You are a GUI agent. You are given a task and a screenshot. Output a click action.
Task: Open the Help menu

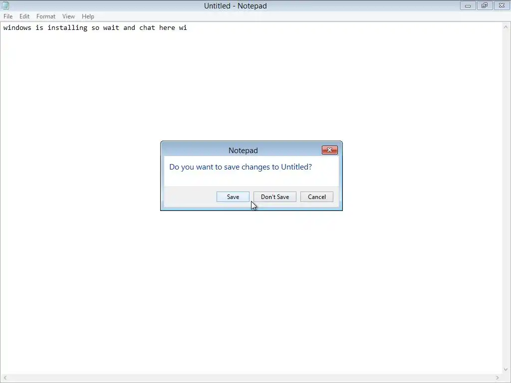pos(88,16)
